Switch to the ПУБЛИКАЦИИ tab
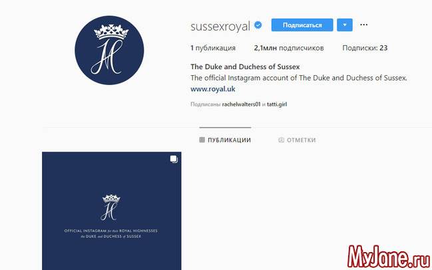The height and width of the screenshot is (270, 432). pyautogui.click(x=225, y=140)
